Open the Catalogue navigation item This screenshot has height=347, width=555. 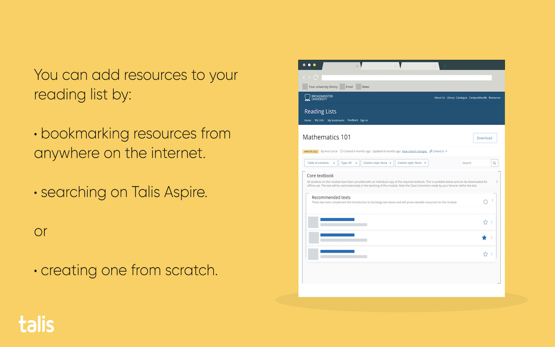click(x=461, y=98)
